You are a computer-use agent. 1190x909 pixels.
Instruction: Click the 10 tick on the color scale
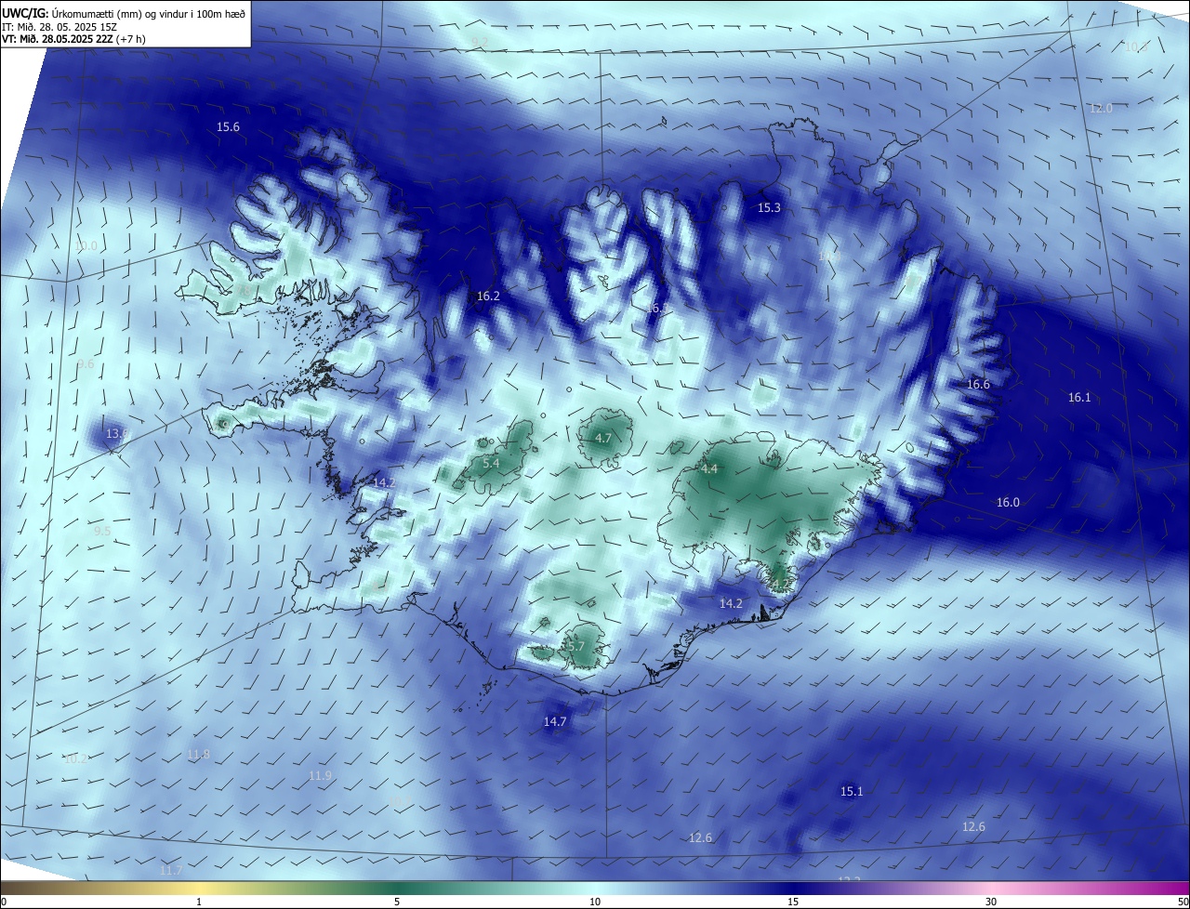[x=595, y=902]
